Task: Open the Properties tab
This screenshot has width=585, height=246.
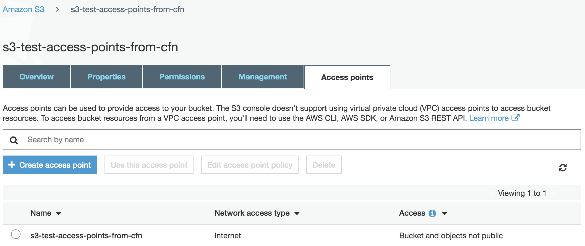Action: pyautogui.click(x=106, y=77)
